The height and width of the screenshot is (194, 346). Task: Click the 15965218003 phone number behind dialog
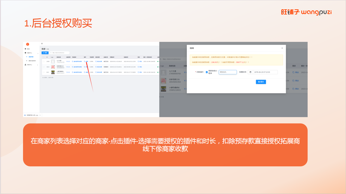coord(175,90)
